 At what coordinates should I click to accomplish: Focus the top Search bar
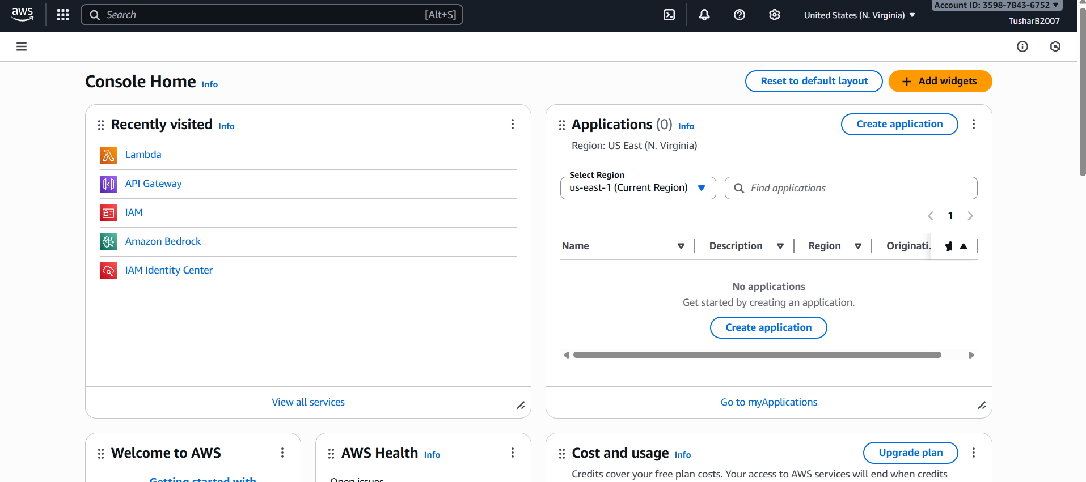point(272,15)
